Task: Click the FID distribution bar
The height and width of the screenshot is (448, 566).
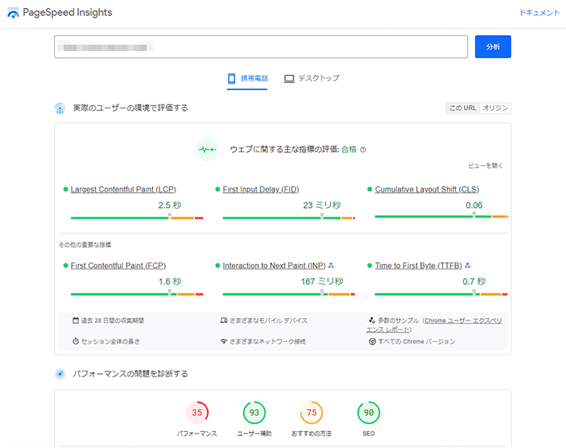Action: [x=289, y=218]
